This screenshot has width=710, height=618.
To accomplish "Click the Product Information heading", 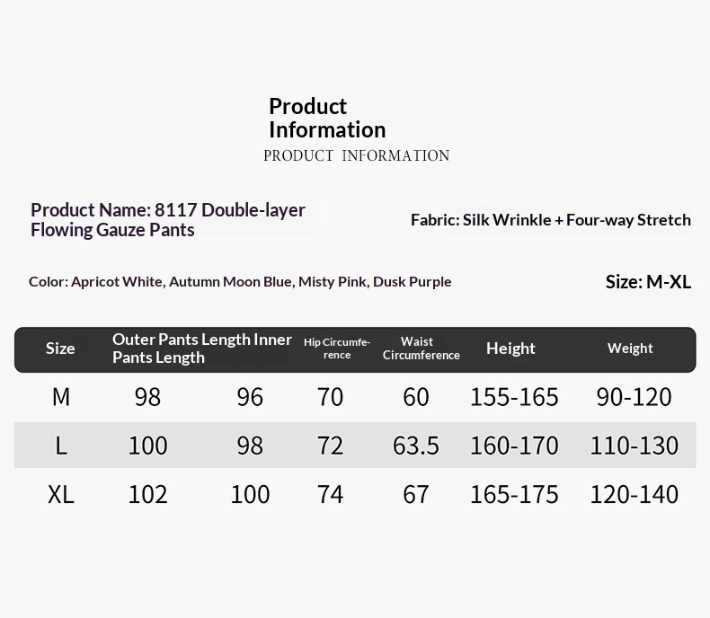I will (327, 118).
